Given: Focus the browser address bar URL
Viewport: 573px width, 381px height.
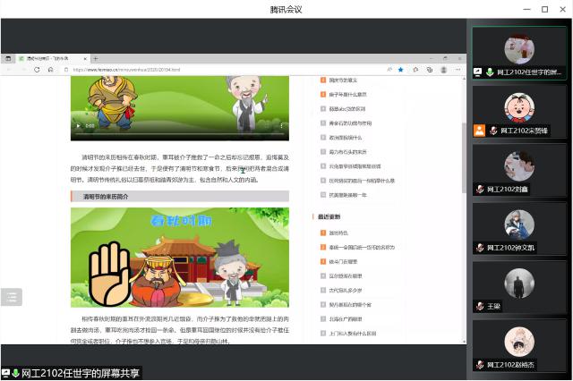Looking at the screenshot, I should [x=126, y=70].
